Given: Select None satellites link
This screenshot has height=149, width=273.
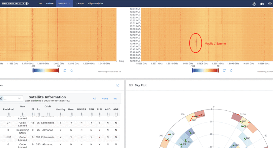Looking at the screenshot, I should click(x=105, y=98).
